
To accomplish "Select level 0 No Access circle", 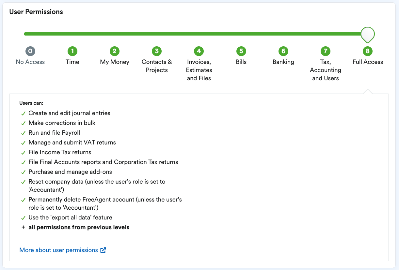I will (30, 51).
